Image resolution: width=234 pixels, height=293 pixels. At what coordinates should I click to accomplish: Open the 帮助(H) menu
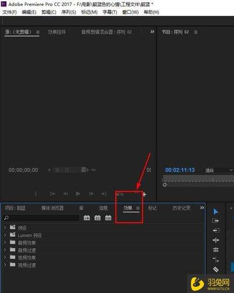152,12
